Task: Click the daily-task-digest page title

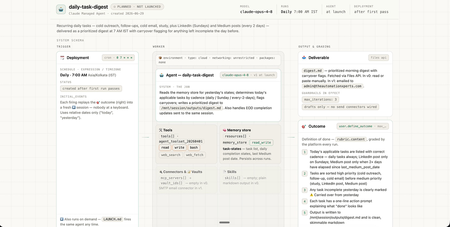Action: pos(88,7)
